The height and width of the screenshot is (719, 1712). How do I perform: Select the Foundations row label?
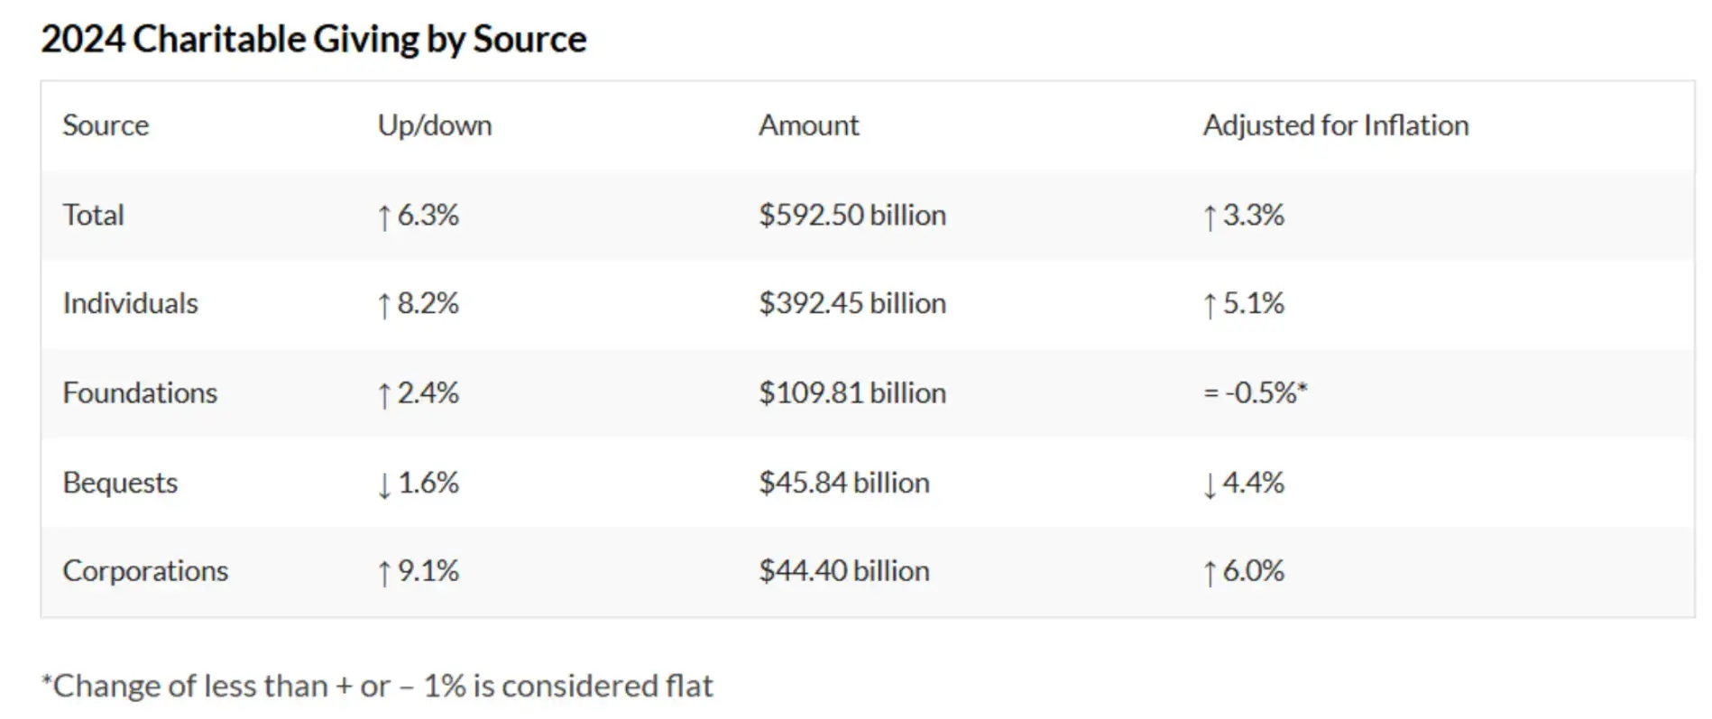tap(140, 392)
